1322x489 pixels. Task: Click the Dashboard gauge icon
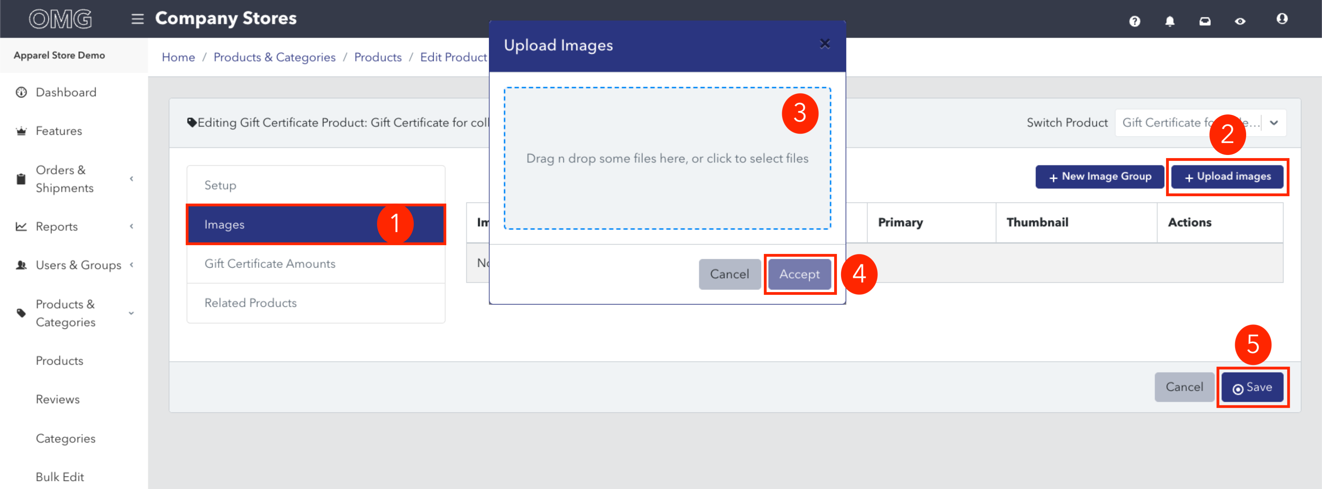coord(21,92)
